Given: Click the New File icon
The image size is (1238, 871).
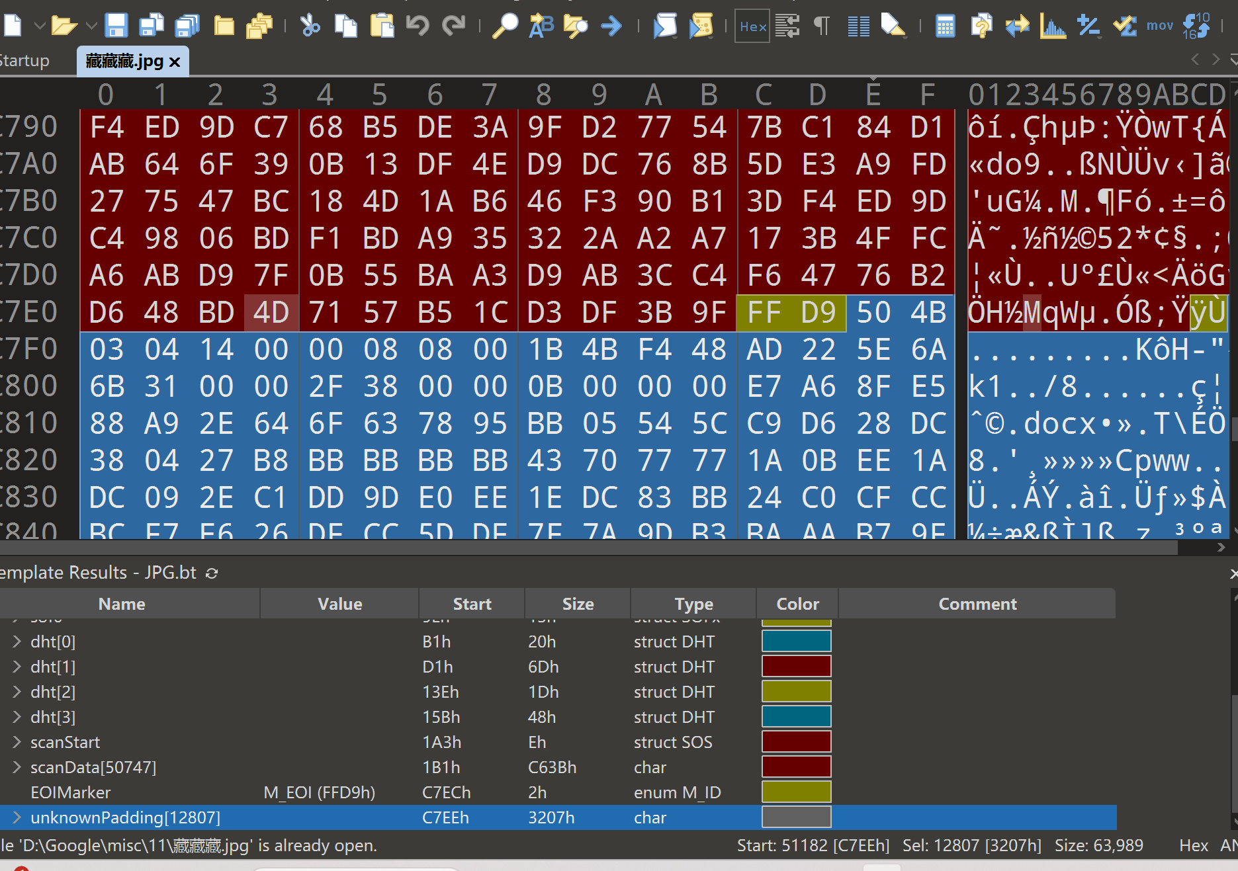Looking at the screenshot, I should pyautogui.click(x=13, y=26).
